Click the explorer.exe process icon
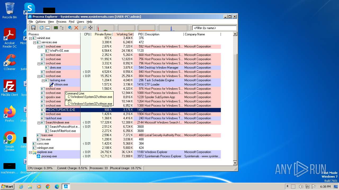The height and width of the screenshot is (190, 339). coord(34,152)
